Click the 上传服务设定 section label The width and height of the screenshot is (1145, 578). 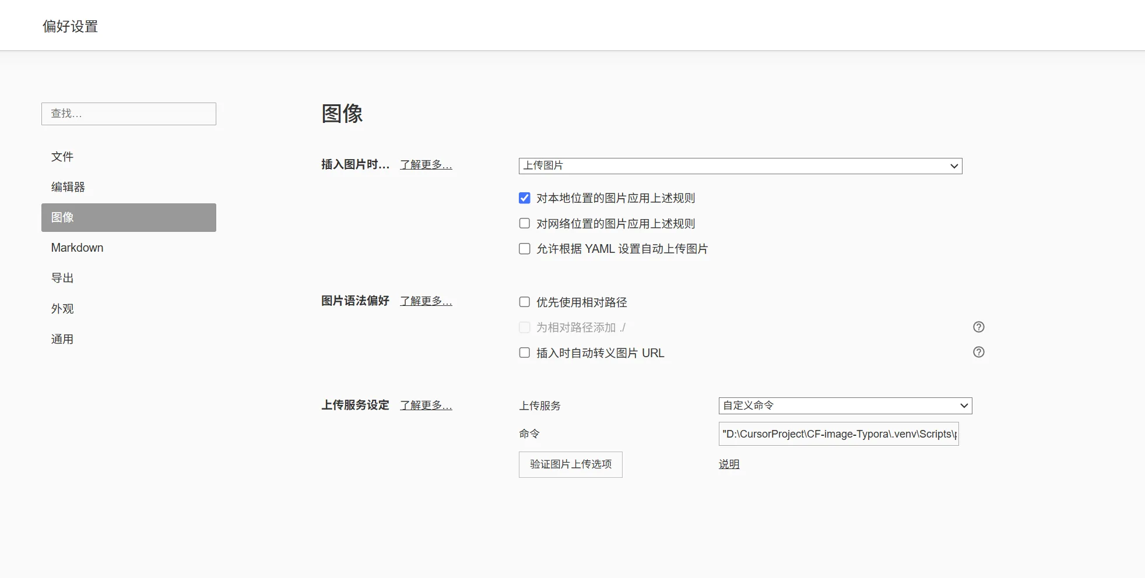point(355,405)
